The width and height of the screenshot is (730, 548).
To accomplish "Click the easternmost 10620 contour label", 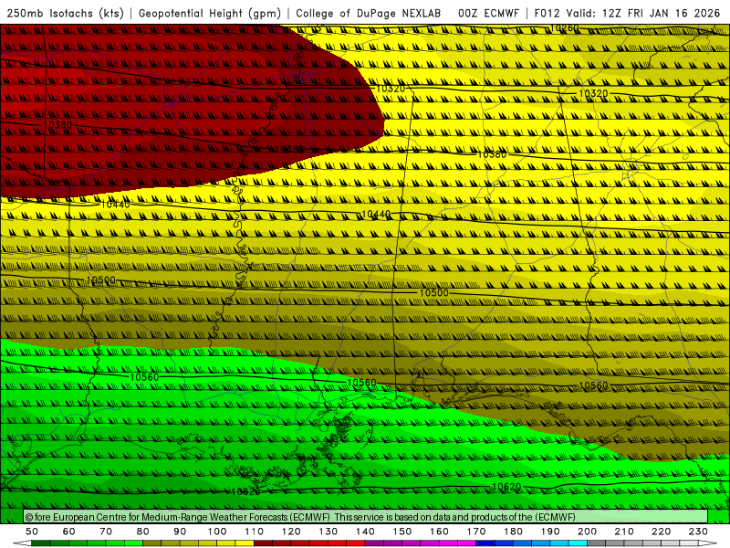I will (506, 487).
